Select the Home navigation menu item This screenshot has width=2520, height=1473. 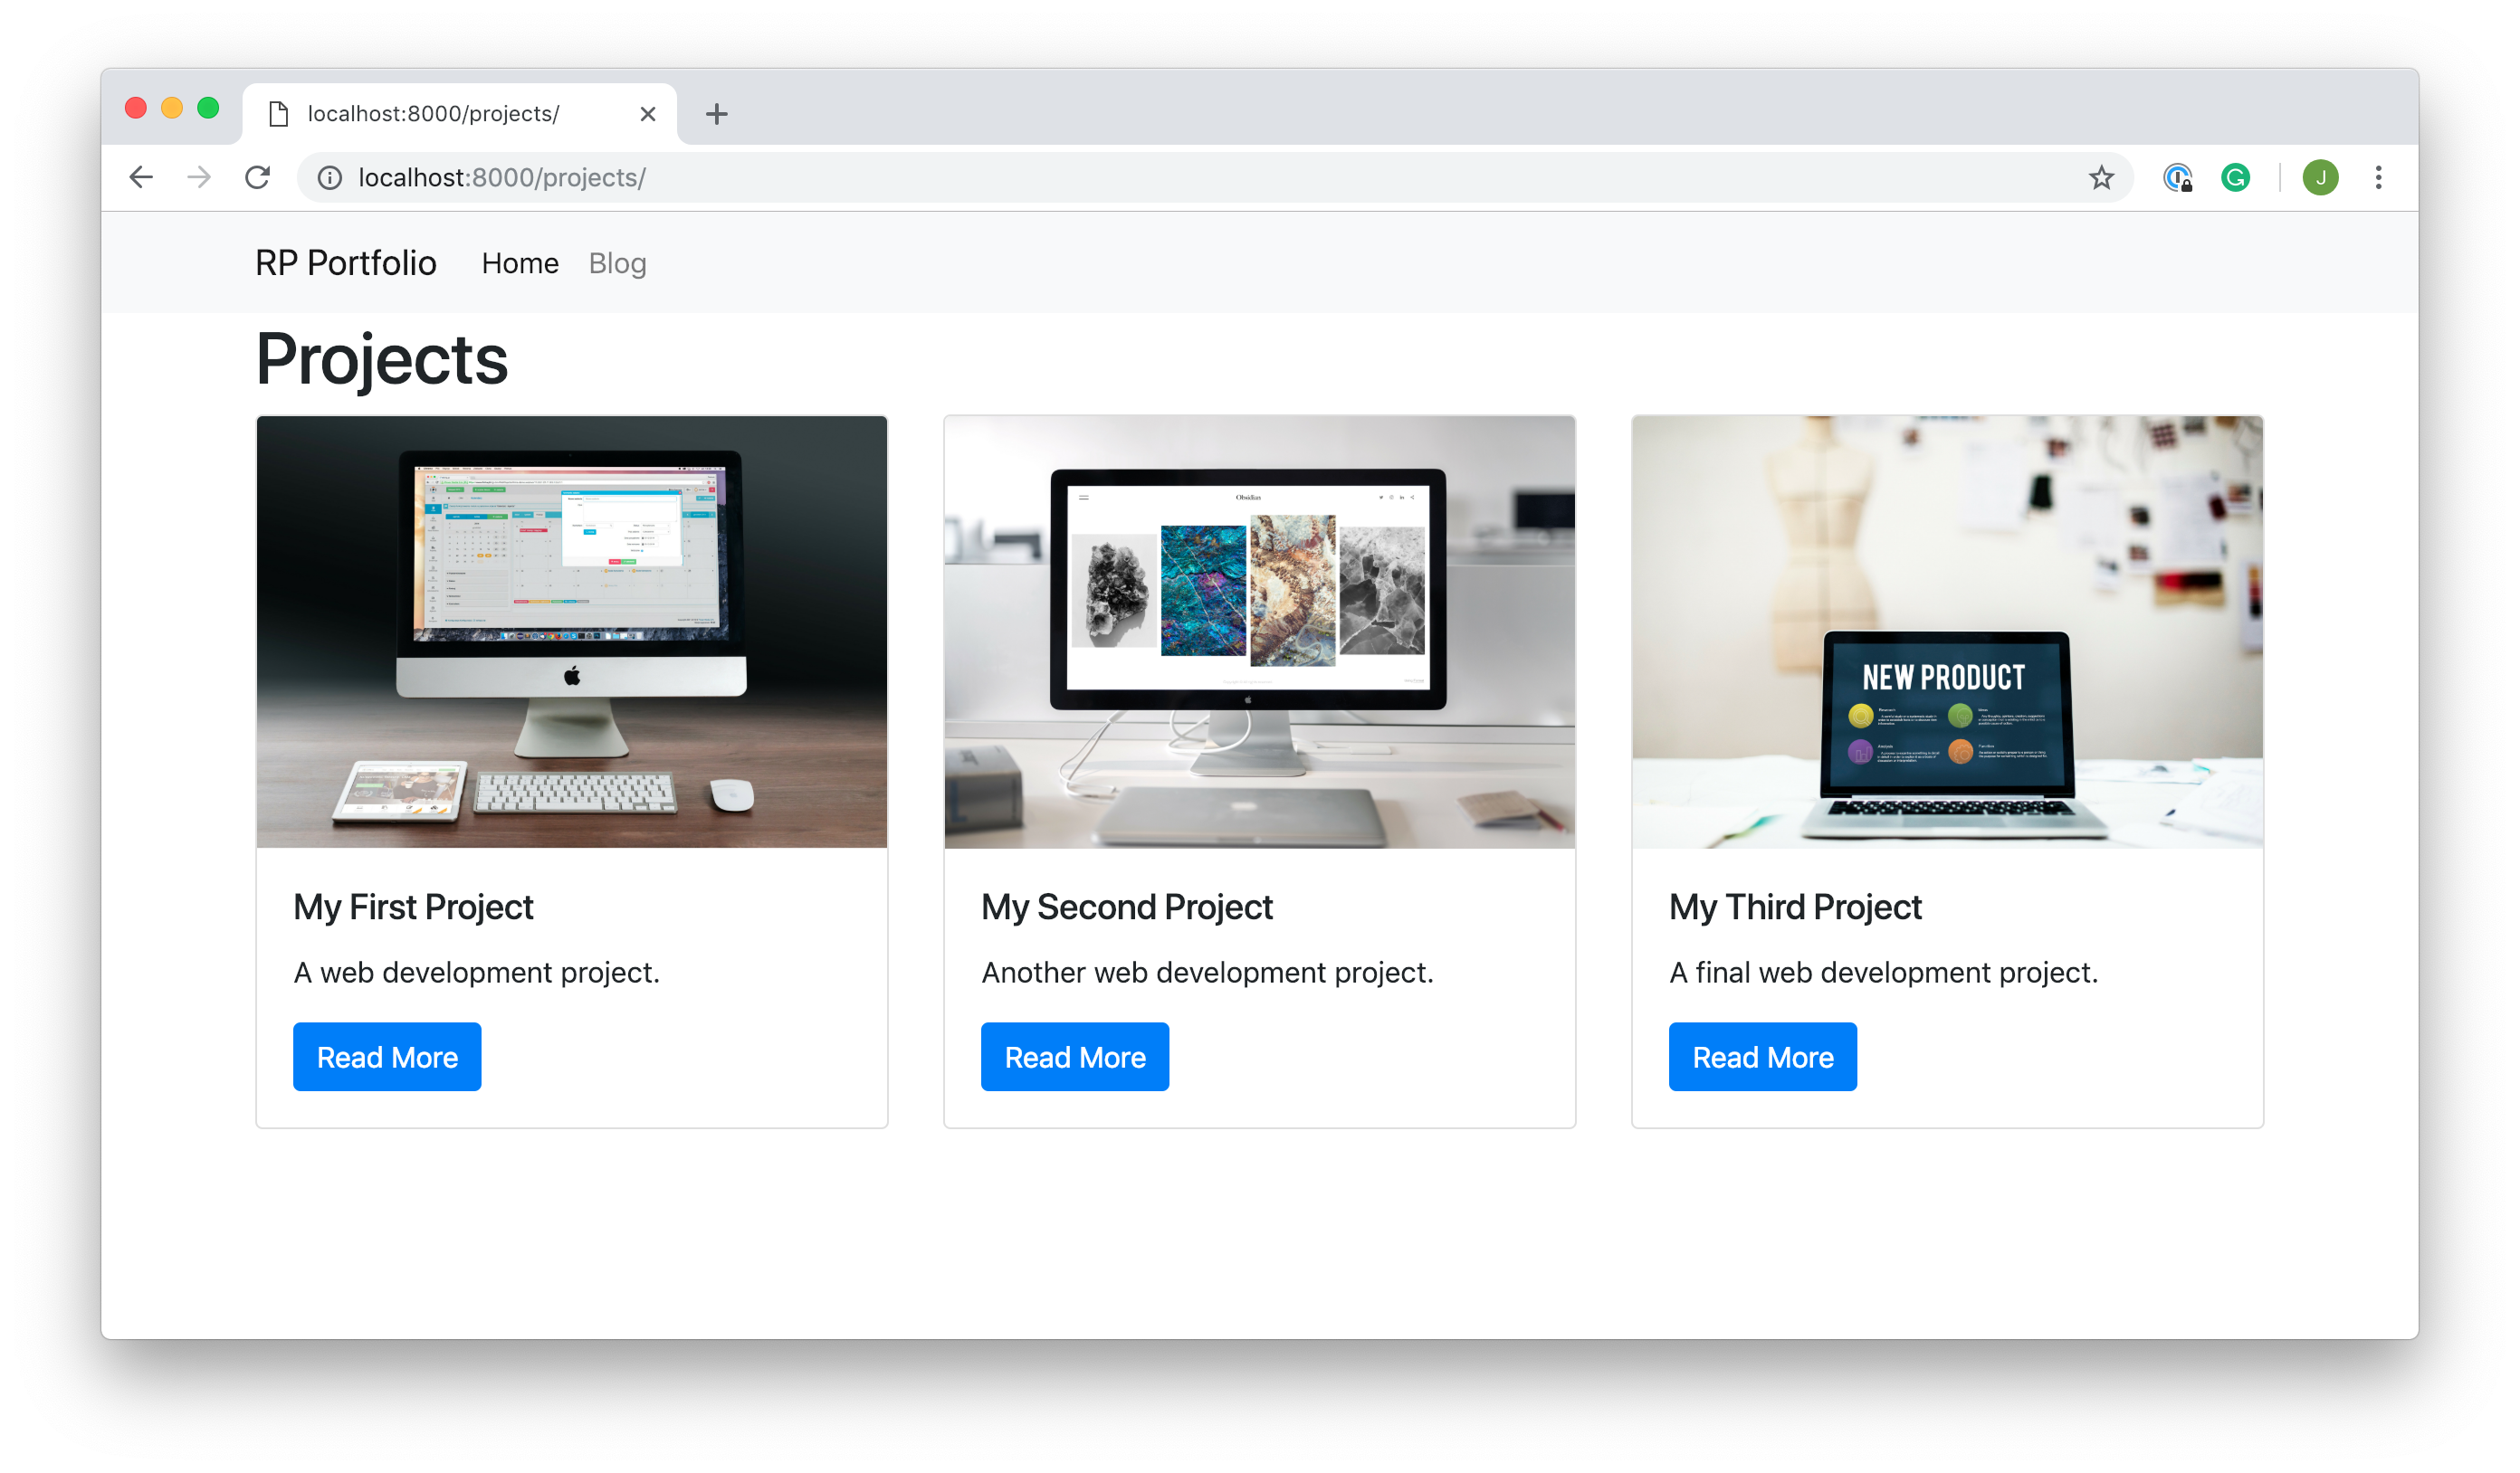pyautogui.click(x=520, y=263)
